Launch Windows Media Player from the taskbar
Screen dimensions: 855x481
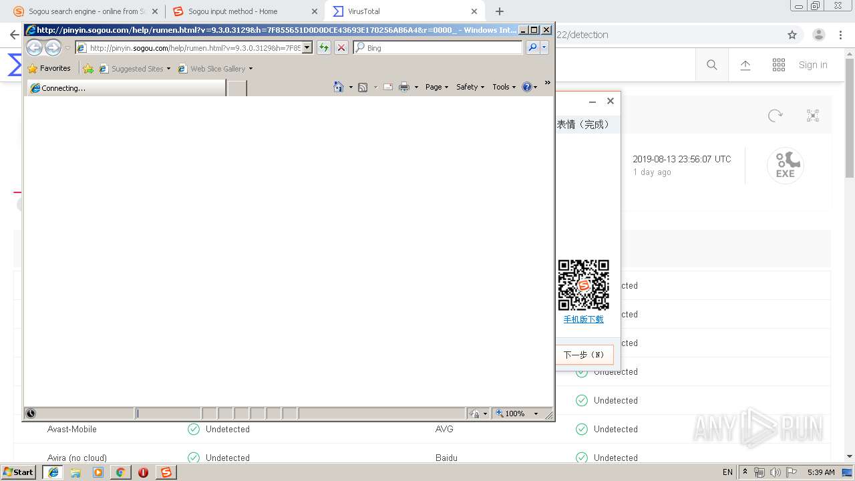(98, 472)
